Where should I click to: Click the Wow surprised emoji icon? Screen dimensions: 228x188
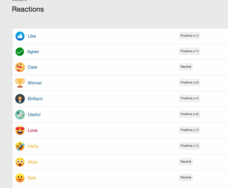pyautogui.click(x=20, y=162)
